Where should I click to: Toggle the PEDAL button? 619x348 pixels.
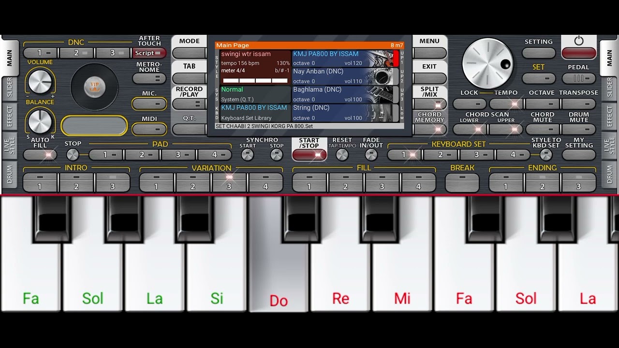pyautogui.click(x=579, y=78)
